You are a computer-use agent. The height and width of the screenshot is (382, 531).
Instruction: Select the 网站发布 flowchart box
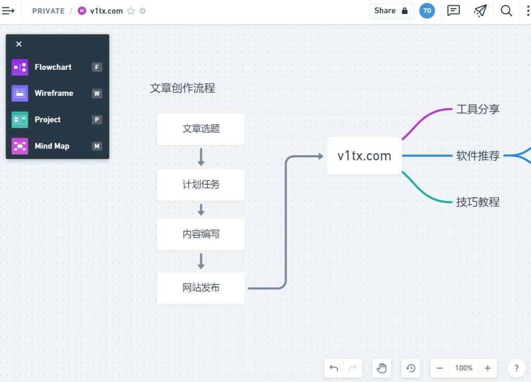(x=201, y=288)
